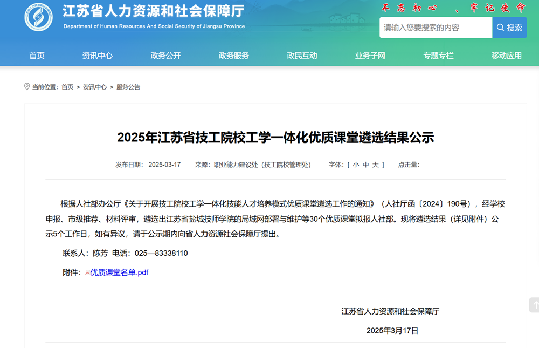Go to 服务公告 in breadcrumb
The height and width of the screenshot is (348, 539).
pos(128,87)
